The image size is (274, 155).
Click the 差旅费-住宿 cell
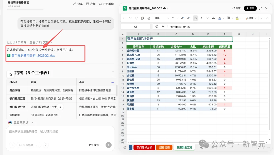tap(139, 55)
